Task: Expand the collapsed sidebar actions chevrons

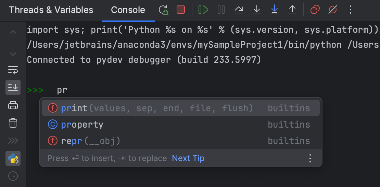Action: tap(13, 141)
